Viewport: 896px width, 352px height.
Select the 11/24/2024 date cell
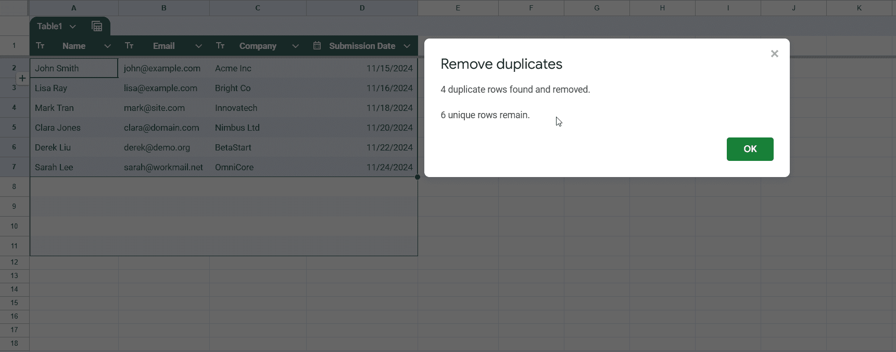(x=362, y=167)
